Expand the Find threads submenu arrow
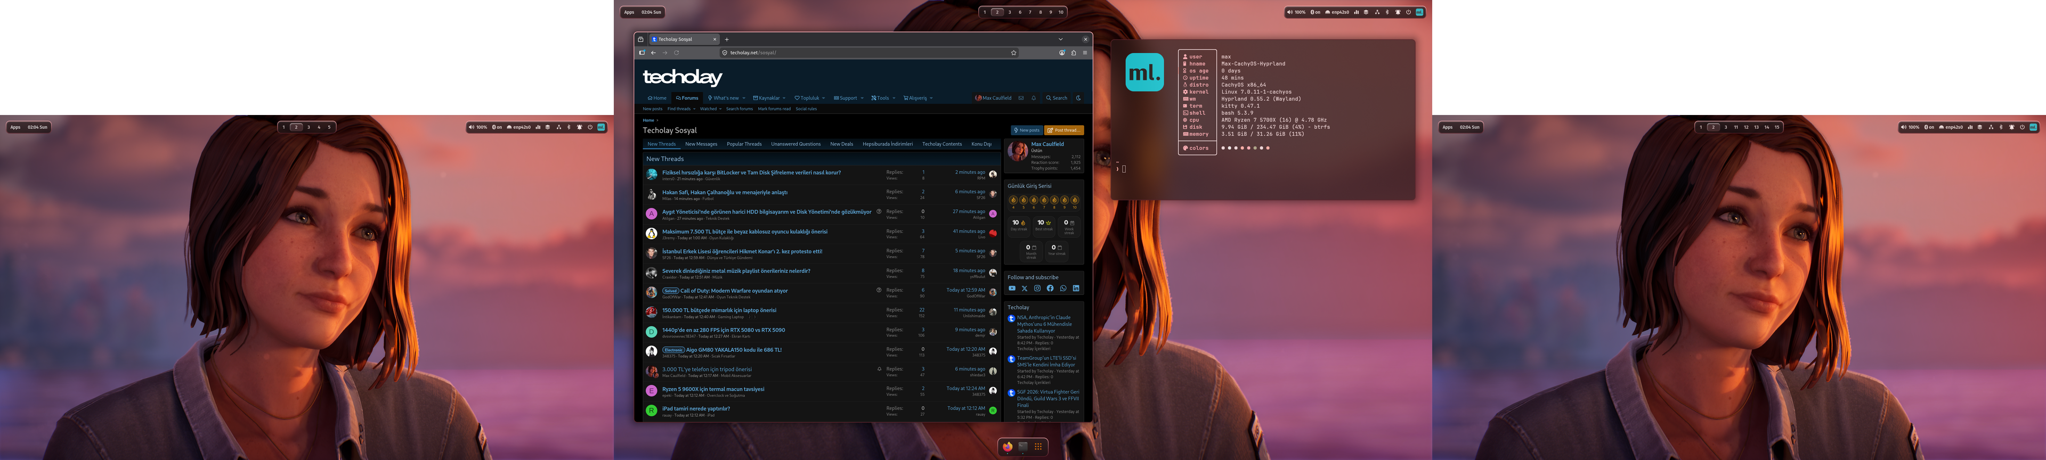Viewport: 2046px width, 460px height. [x=694, y=109]
